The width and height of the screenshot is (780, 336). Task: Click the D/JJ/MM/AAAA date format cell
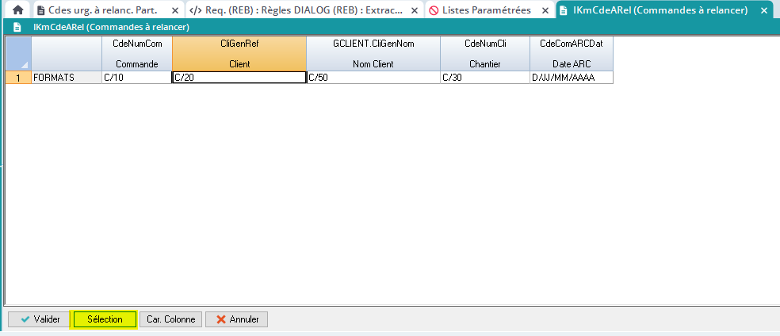[571, 78]
